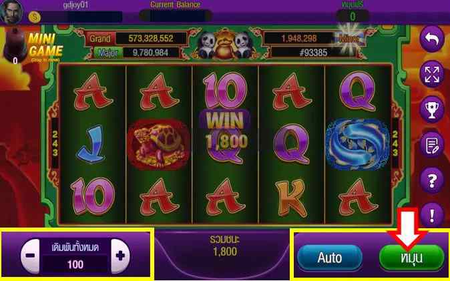Click the exclamation mark info icon
The width and height of the screenshot is (450, 281).
point(431,216)
